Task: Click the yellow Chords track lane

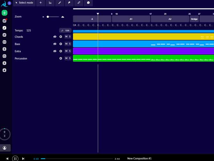Action: click(x=143, y=37)
